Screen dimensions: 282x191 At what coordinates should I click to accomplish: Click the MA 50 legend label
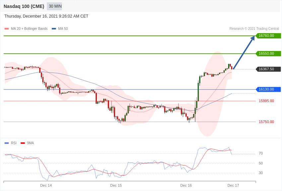(x=63, y=29)
